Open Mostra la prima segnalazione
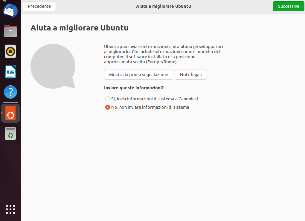Screen dimensions: 305x221 point(138,75)
